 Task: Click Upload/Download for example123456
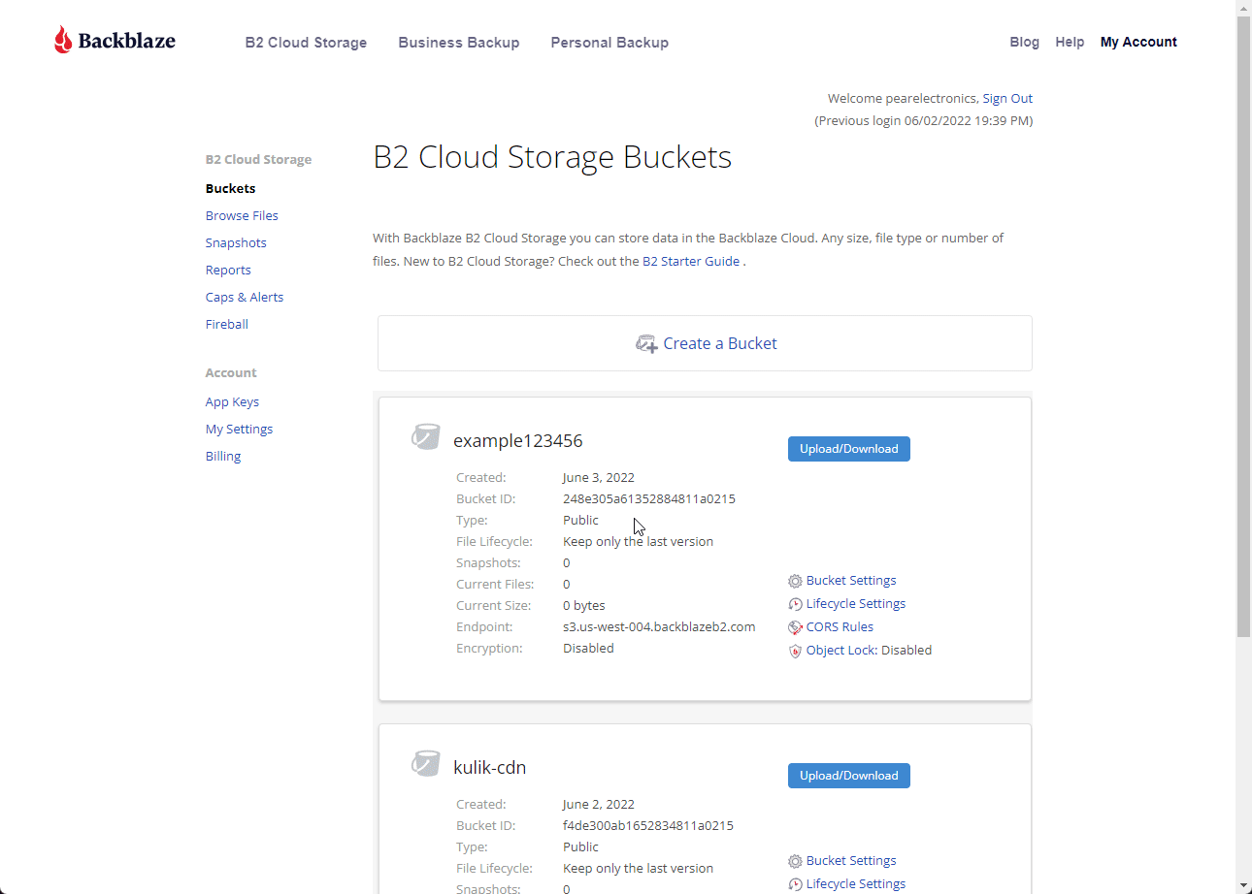(849, 449)
